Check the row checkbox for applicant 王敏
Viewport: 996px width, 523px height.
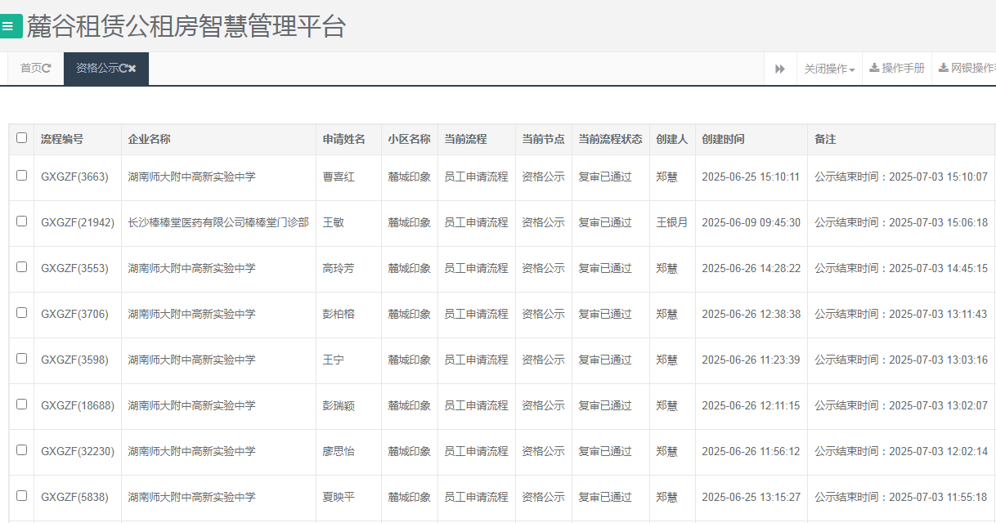[x=21, y=222]
